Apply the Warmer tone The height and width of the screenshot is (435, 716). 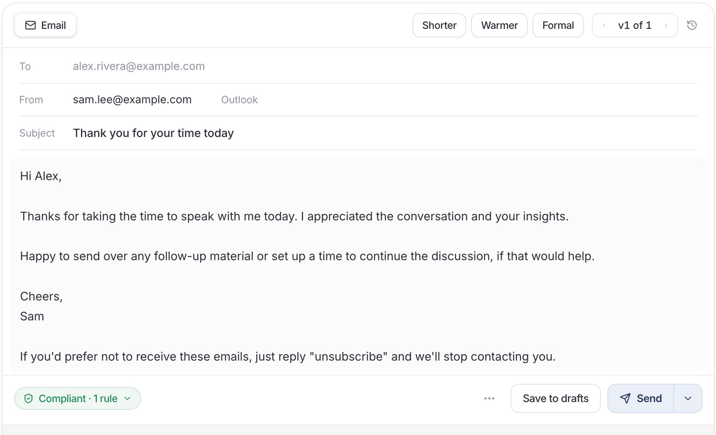tap(499, 25)
